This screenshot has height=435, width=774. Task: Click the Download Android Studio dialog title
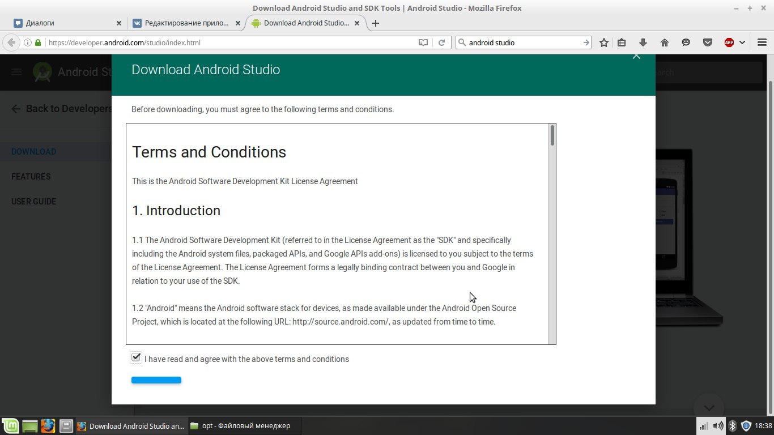(x=206, y=70)
